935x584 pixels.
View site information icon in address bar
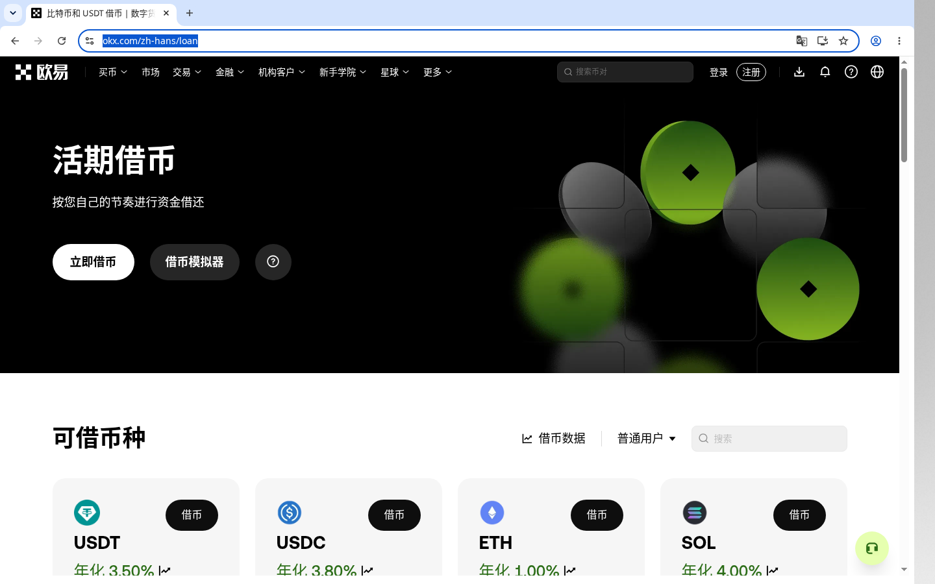pos(90,41)
